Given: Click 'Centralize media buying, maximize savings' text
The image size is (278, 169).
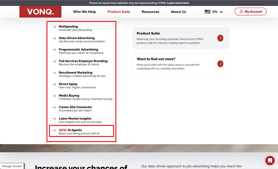Looking at the screenshot, I should point(86,99).
